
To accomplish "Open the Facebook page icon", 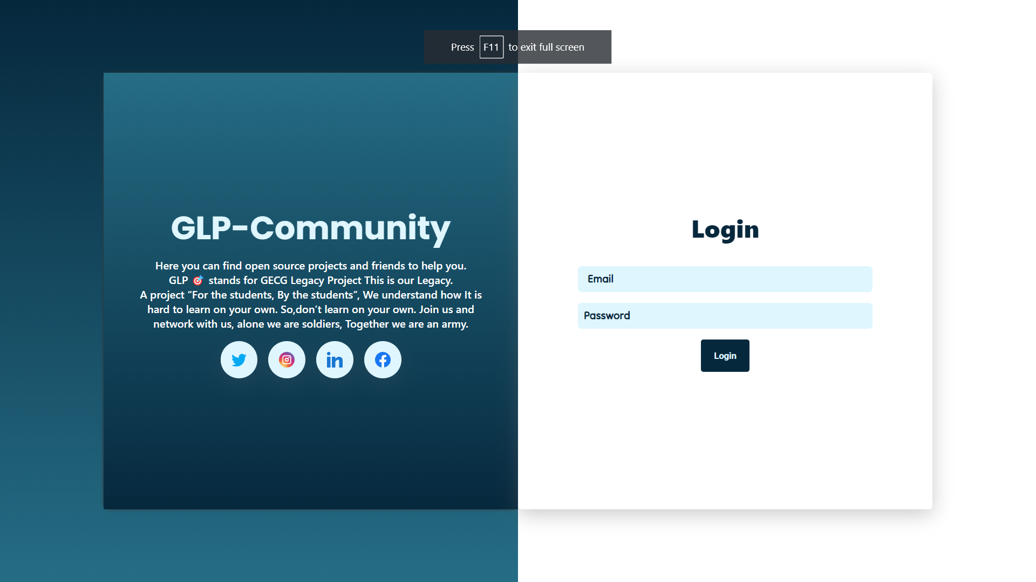I will point(383,360).
